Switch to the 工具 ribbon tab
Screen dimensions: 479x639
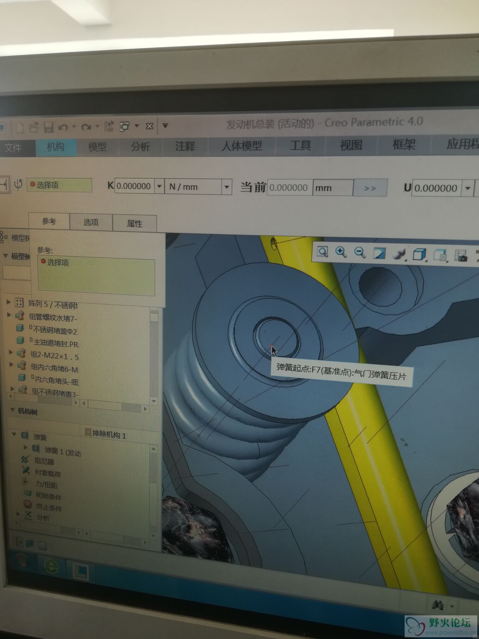(300, 145)
